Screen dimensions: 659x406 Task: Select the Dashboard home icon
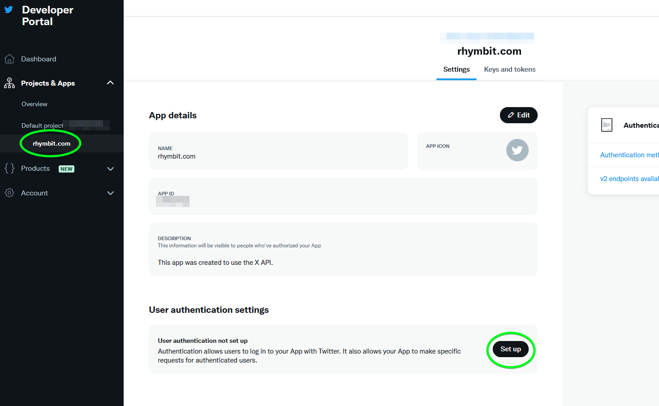(9, 59)
